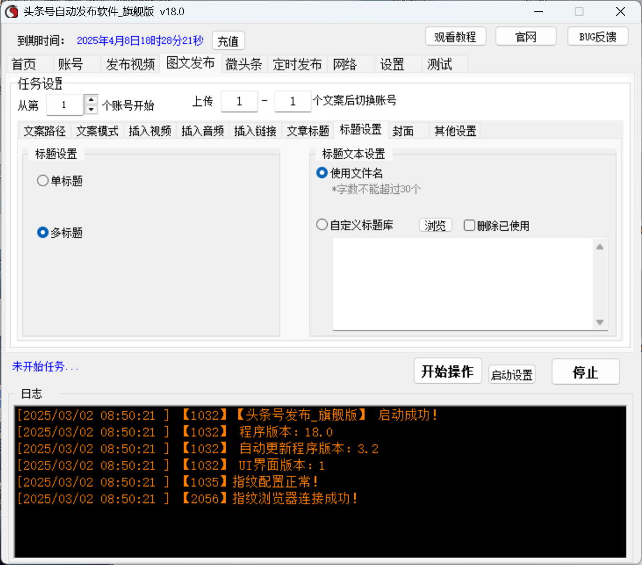This screenshot has height=565, width=642.
Task: Open the 启动设置 button
Action: point(512,375)
